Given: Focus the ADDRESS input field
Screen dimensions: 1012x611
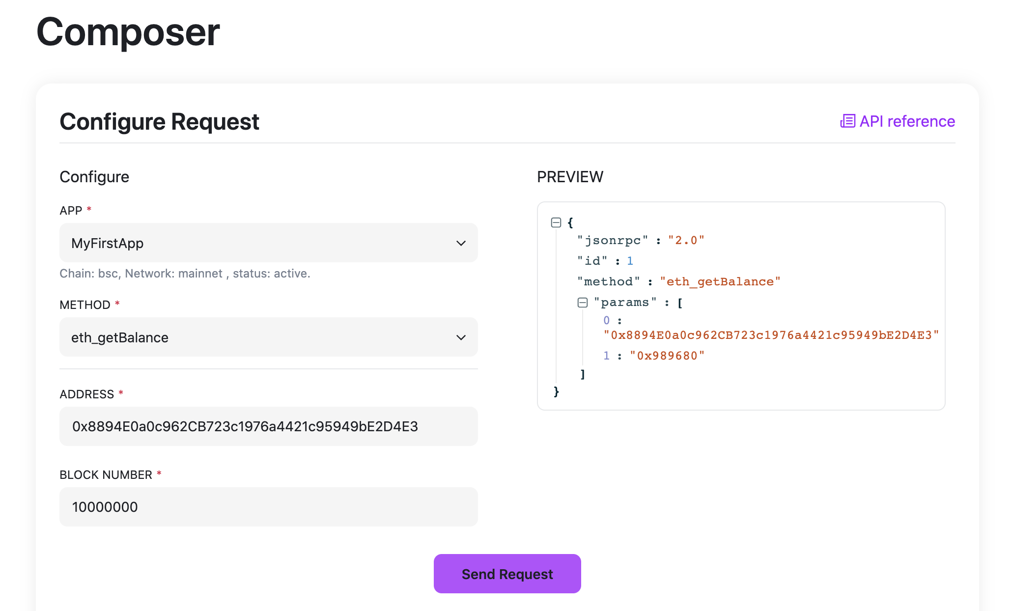Looking at the screenshot, I should pos(268,426).
